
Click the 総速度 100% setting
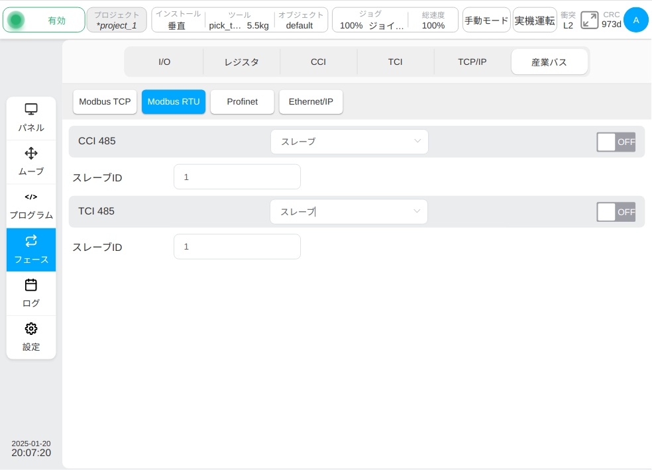pos(433,20)
